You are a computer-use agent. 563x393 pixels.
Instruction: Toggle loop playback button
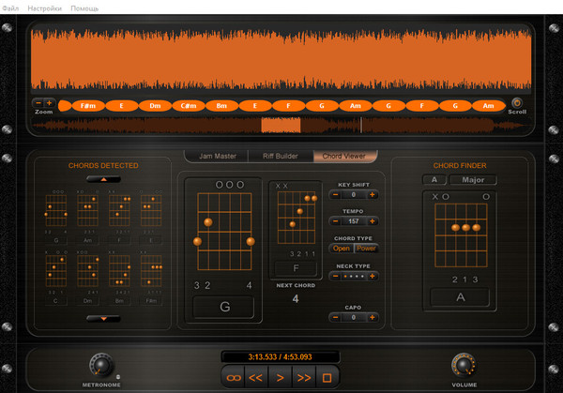coord(234,376)
